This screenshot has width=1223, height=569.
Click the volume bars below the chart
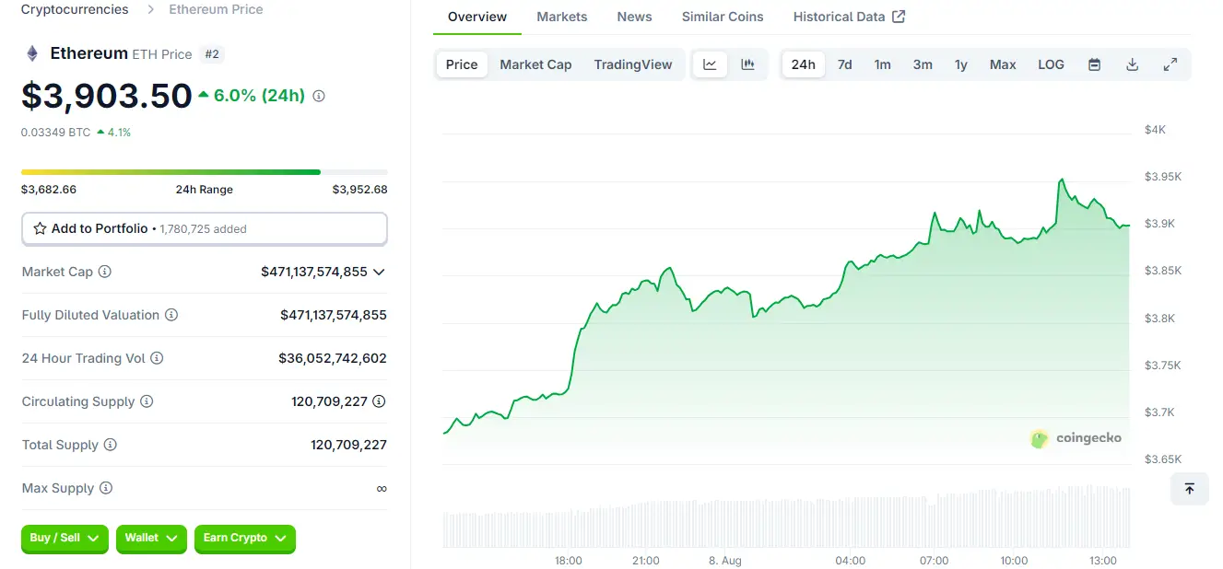[786, 517]
